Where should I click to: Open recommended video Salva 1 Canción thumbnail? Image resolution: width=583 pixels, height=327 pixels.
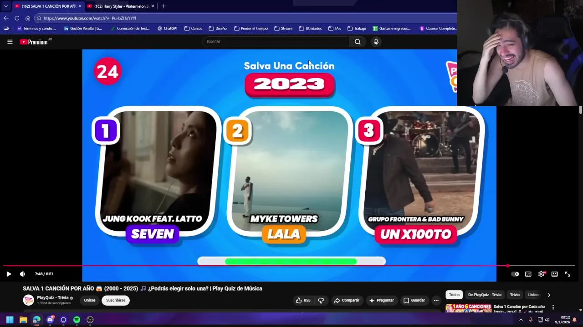pyautogui.click(x=468, y=308)
